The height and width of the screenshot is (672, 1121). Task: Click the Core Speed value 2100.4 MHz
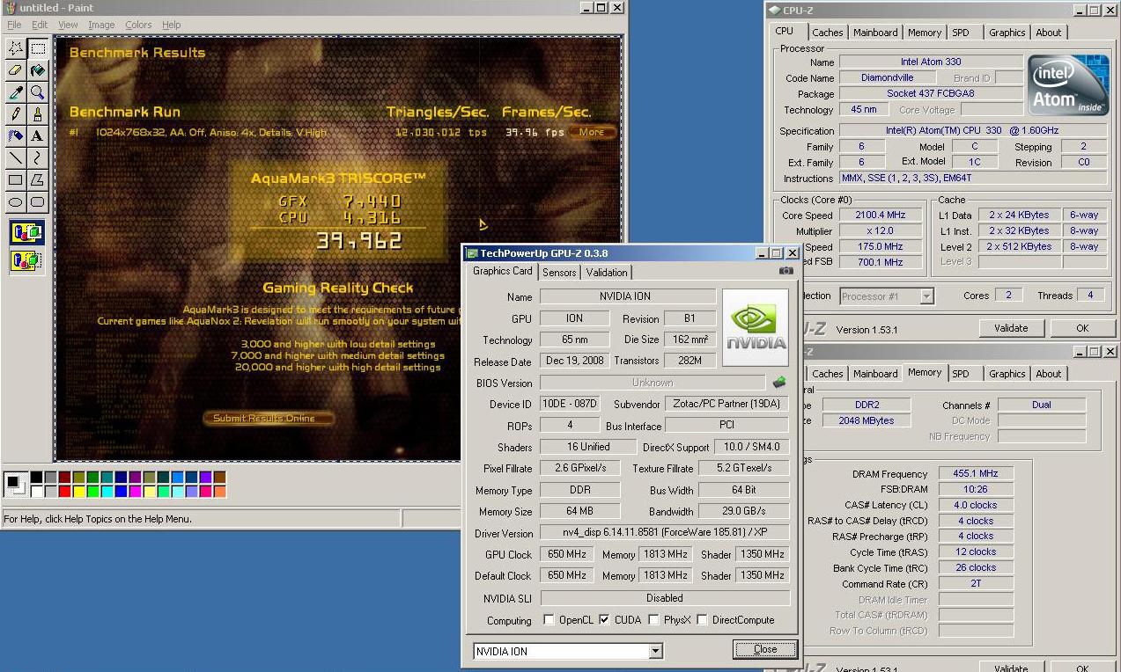pyautogui.click(x=879, y=215)
